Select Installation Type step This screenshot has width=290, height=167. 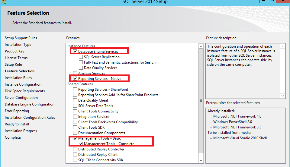[x=18, y=45]
